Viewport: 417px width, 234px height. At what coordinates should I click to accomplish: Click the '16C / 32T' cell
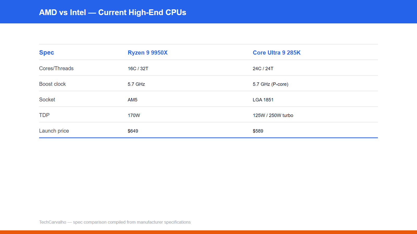[x=138, y=69]
